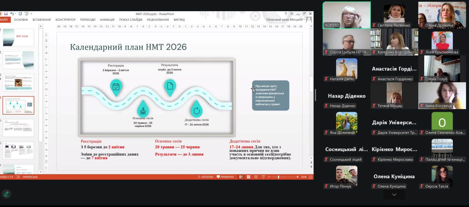Click the Redo/Repeat icon

point(20,14)
